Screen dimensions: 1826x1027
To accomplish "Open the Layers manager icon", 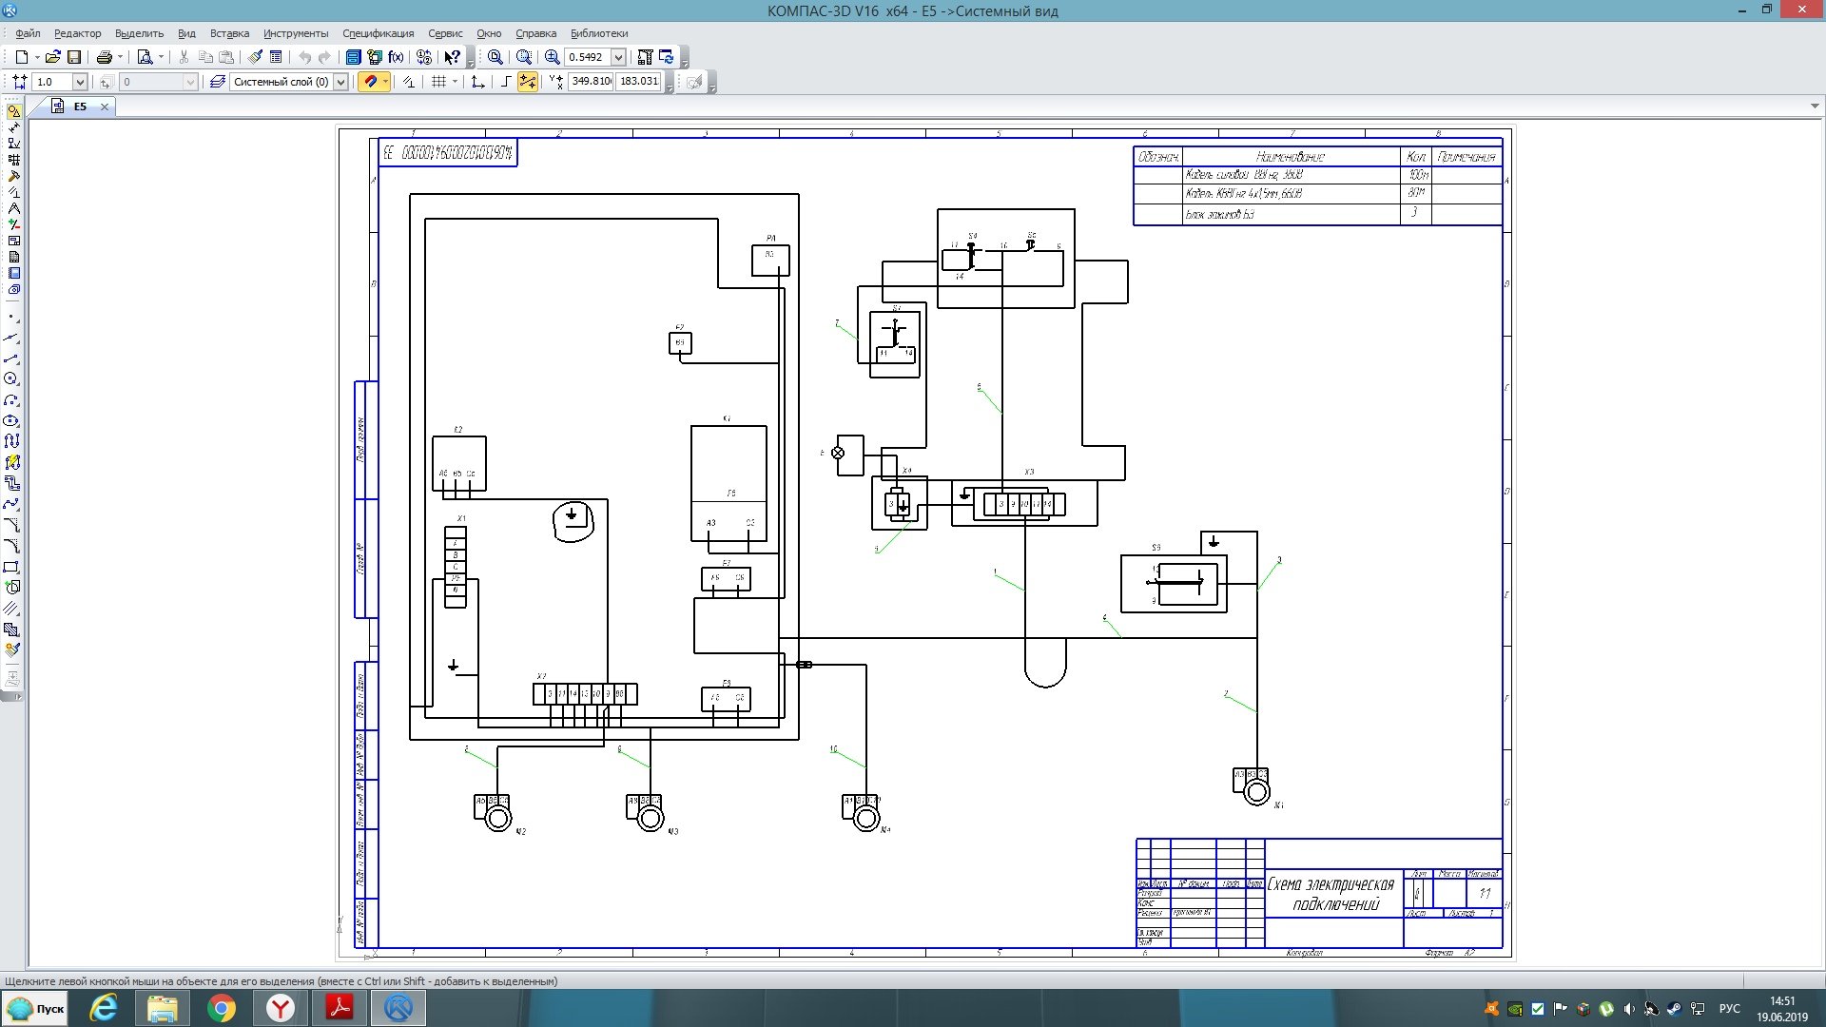I will click(x=218, y=82).
